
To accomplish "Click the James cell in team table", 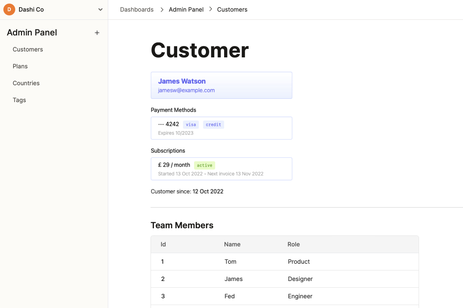I will coord(233,279).
